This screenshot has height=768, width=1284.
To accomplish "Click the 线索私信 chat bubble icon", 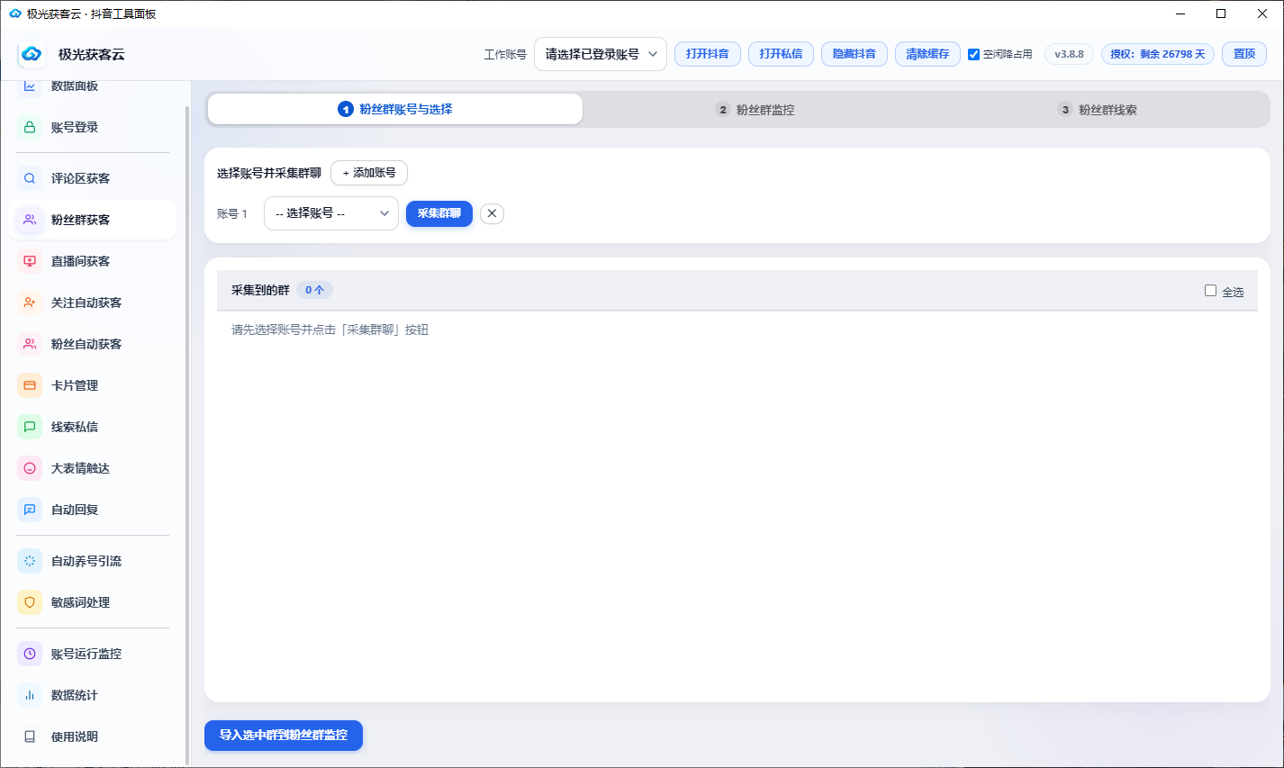I will tap(30, 427).
